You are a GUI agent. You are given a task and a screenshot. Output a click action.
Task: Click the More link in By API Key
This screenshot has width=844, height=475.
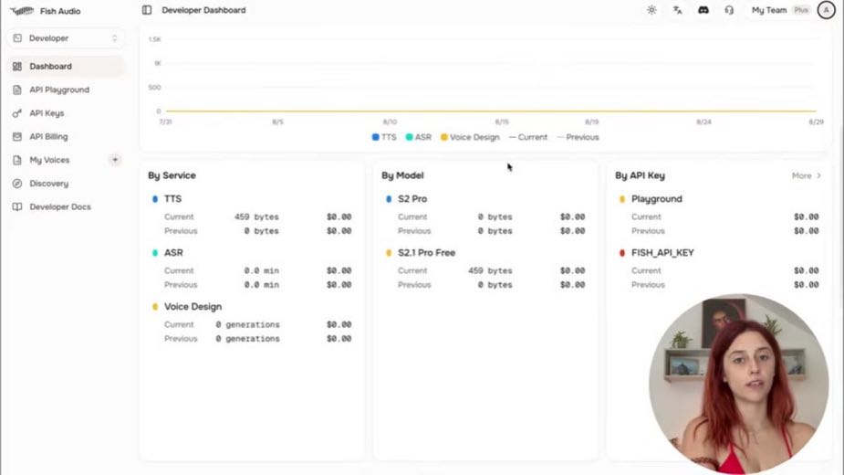(806, 175)
